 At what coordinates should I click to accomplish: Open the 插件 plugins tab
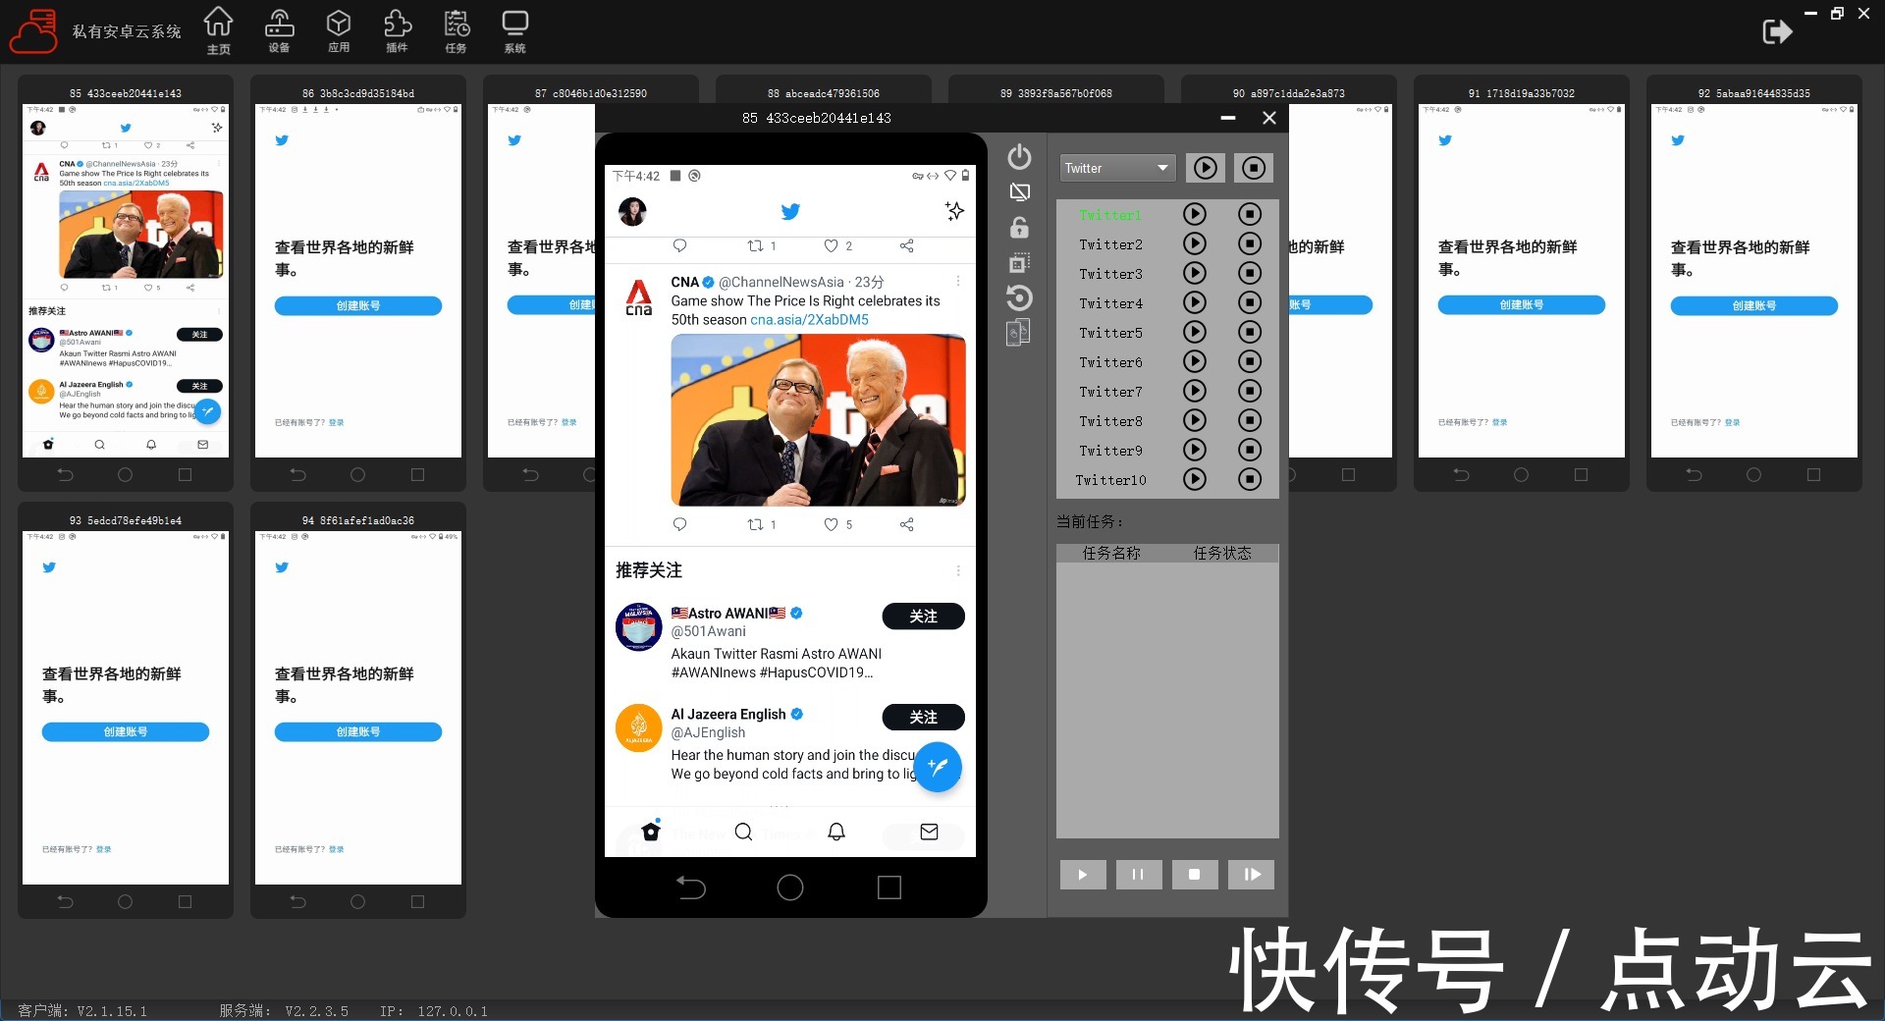(397, 30)
